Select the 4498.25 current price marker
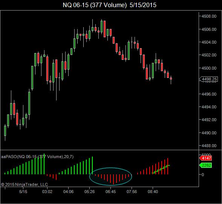Viewport: 222px width, 204px height. coord(208,79)
